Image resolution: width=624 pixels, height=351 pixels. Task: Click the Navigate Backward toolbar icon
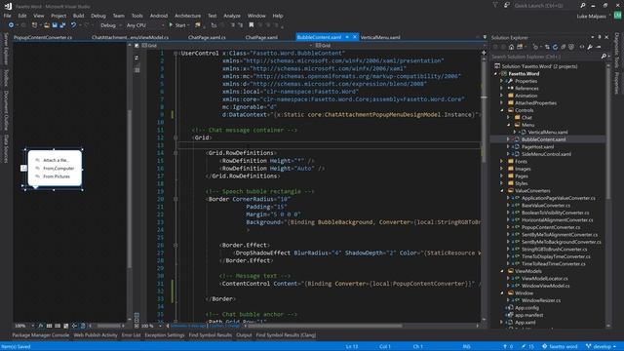(11, 25)
